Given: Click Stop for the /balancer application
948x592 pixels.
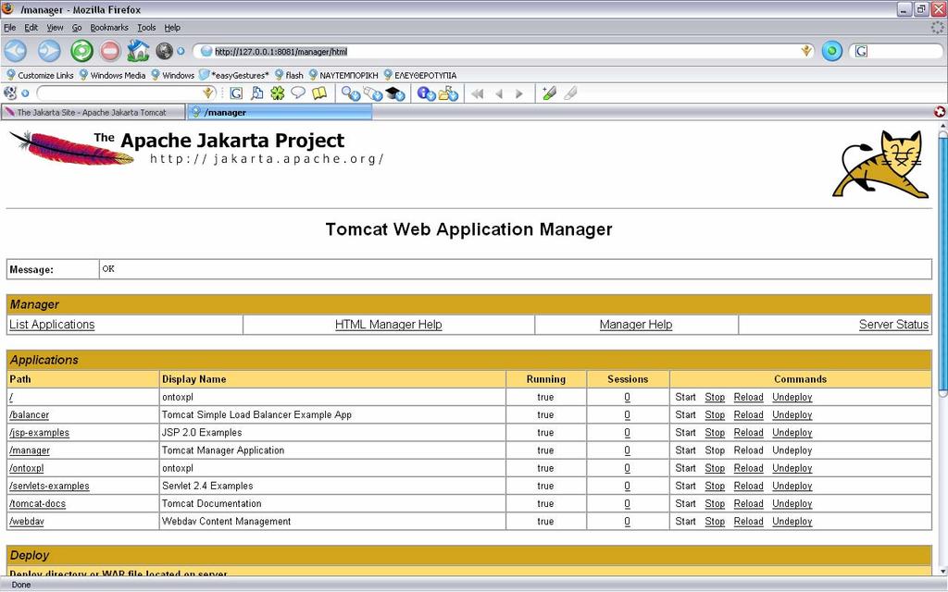Looking at the screenshot, I should (715, 415).
